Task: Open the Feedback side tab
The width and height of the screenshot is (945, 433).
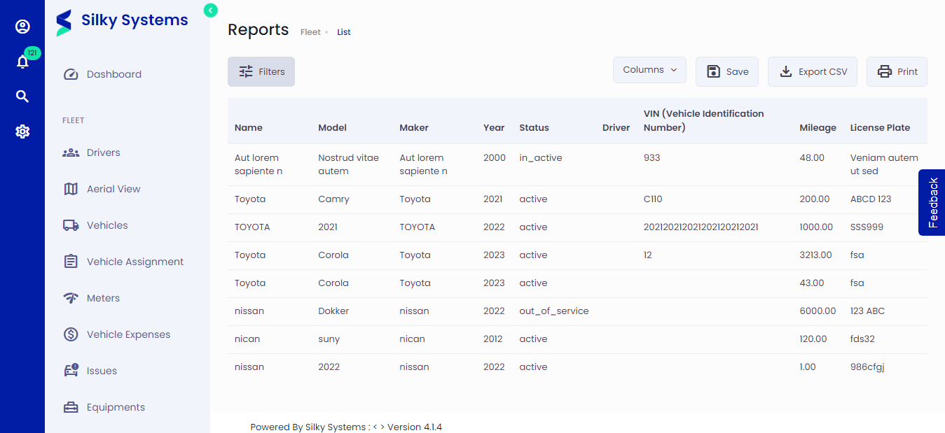Action: pos(934,203)
